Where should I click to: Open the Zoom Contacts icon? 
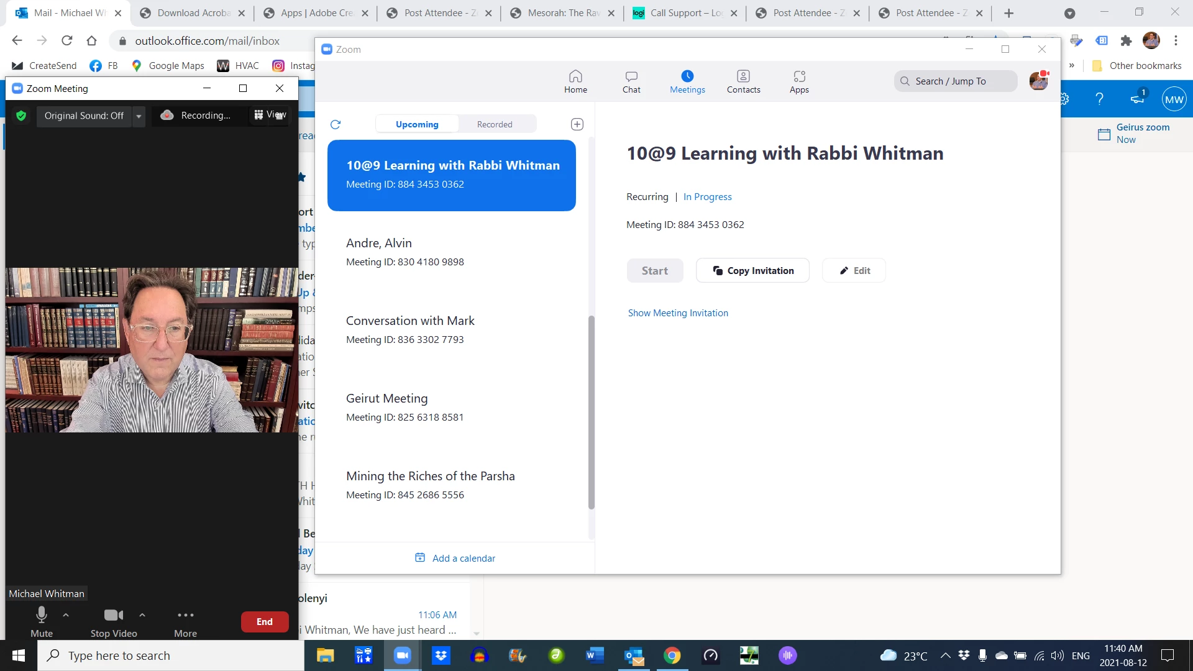743,81
